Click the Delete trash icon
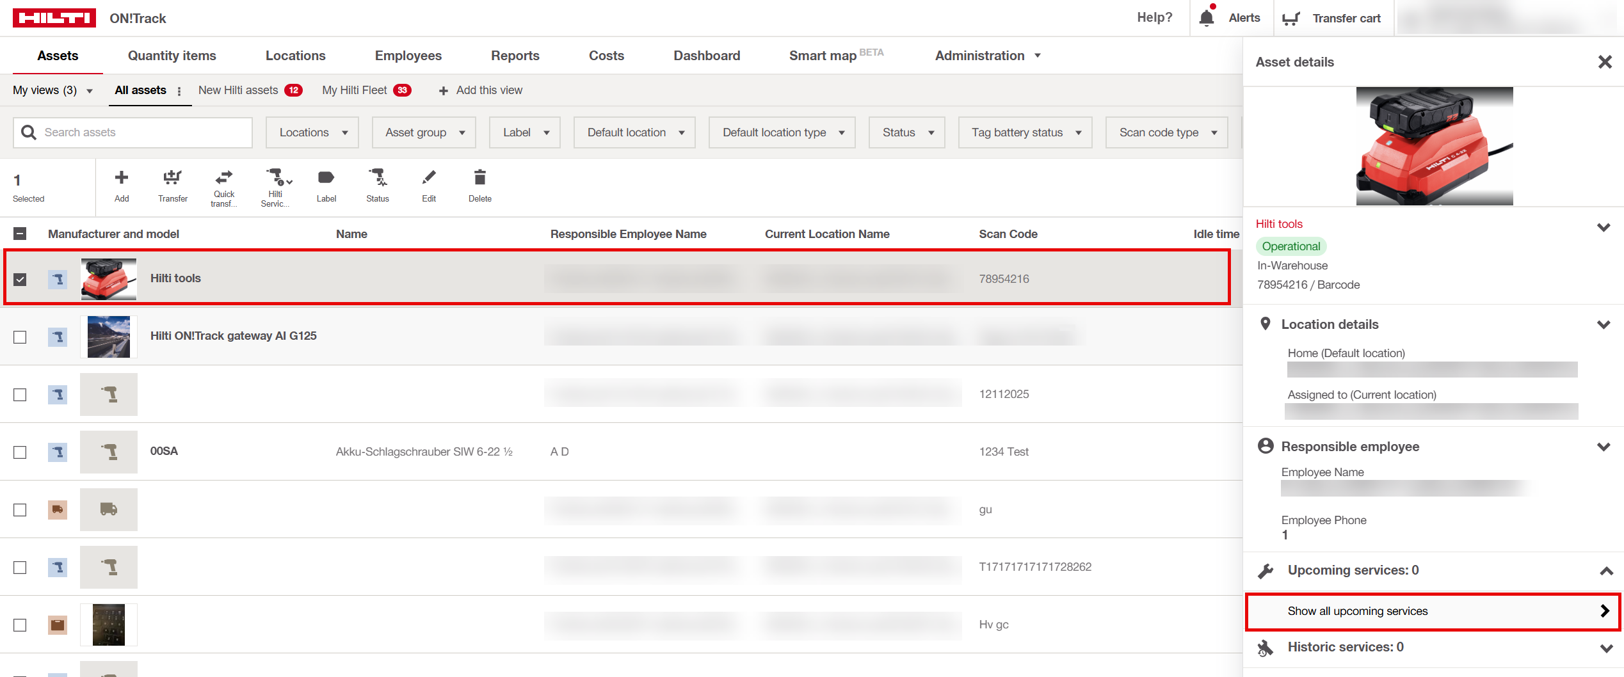This screenshot has width=1624, height=677. pos(480,178)
